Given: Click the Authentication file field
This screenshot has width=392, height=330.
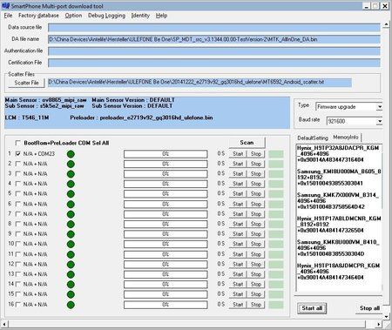Looking at the screenshot, I should point(214,51).
